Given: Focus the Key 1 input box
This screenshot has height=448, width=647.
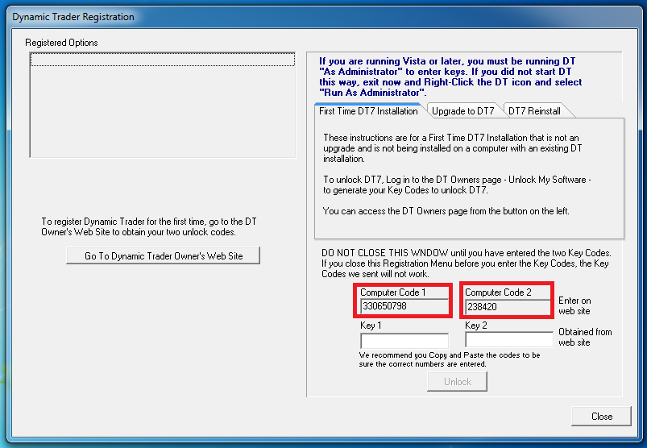Looking at the screenshot, I should tap(404, 341).
